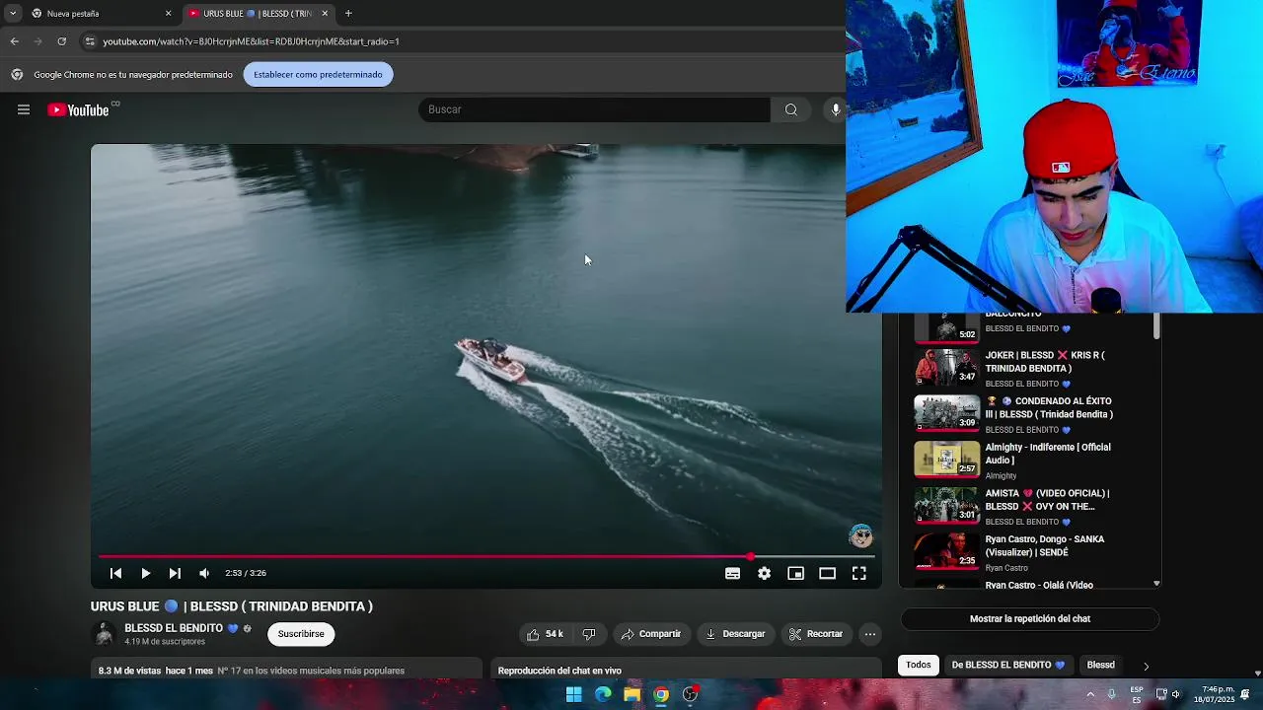Click the ESP language indicator
1263x710 pixels.
pos(1137,694)
